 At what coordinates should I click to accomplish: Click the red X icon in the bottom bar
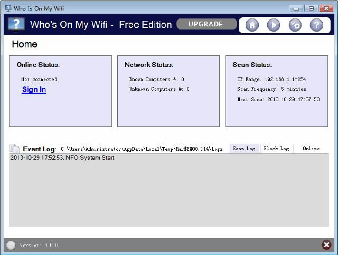(326, 244)
